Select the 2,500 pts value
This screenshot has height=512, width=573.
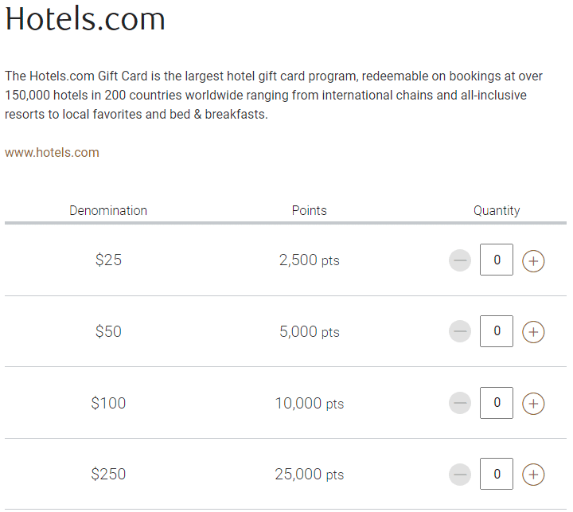point(309,260)
